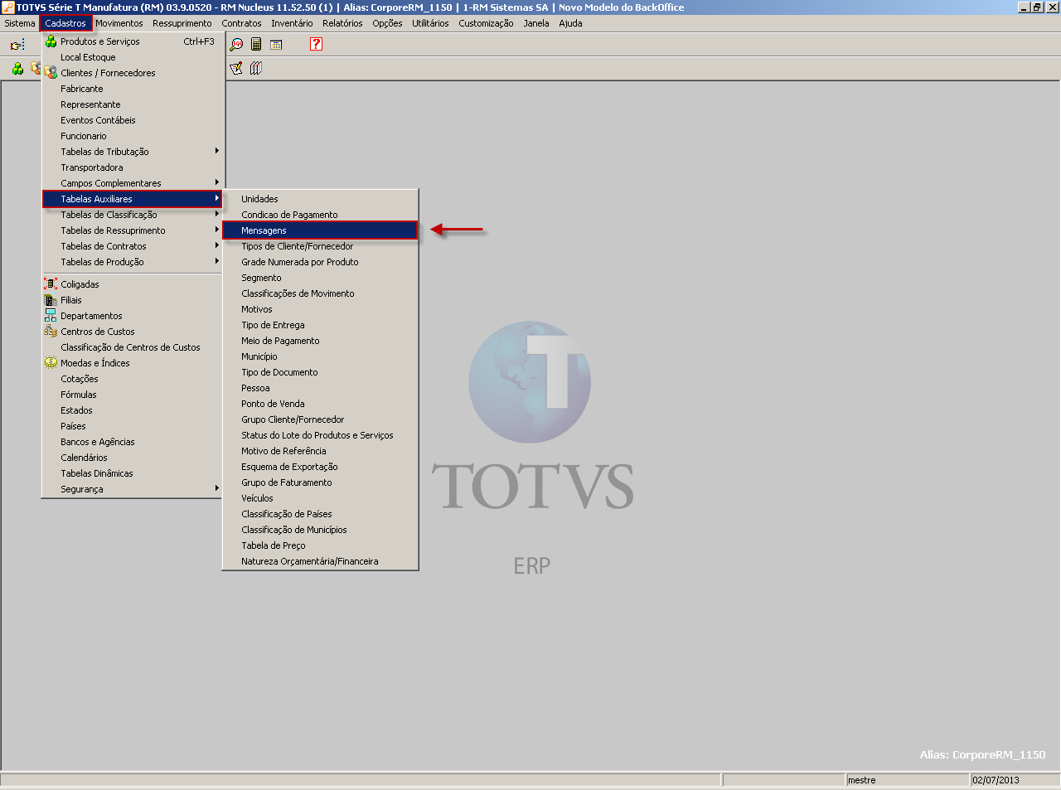The width and height of the screenshot is (1061, 790).
Task: Choose Tipos de Cliente/Fornecedor
Action: click(320, 246)
